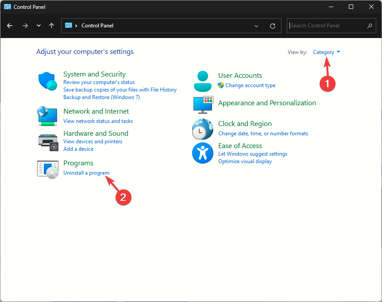Viewport: 382px width, 302px height.
Task: Open View devices and printers
Action: coord(93,141)
